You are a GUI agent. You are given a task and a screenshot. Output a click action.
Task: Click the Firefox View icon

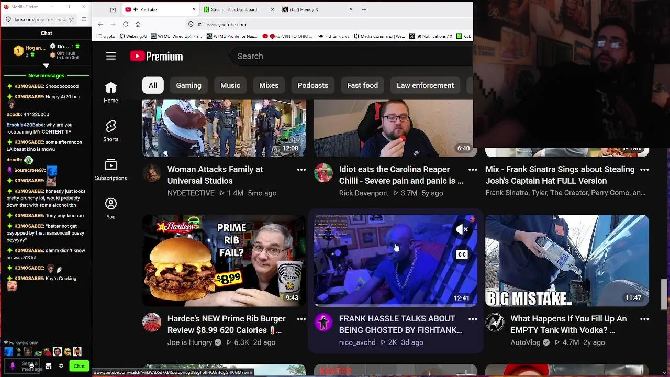point(113,9)
